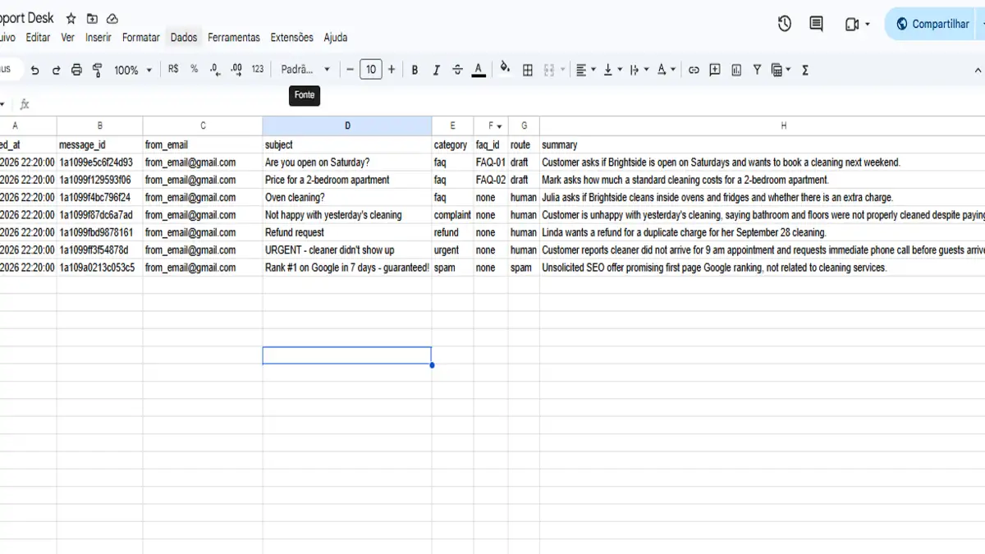Open text rotation dropdown

[667, 70]
